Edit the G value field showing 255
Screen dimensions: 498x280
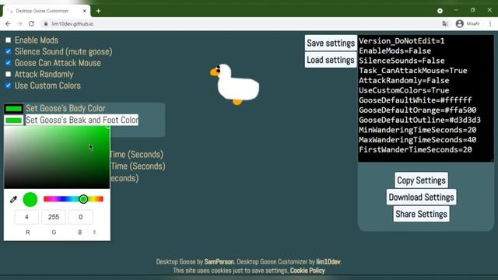point(54,217)
